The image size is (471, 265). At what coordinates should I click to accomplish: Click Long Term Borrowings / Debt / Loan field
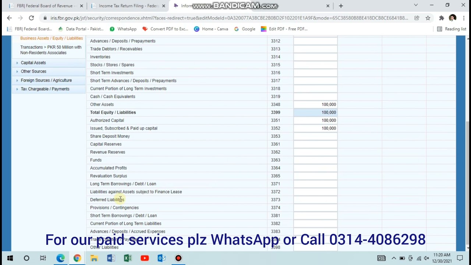click(x=315, y=184)
